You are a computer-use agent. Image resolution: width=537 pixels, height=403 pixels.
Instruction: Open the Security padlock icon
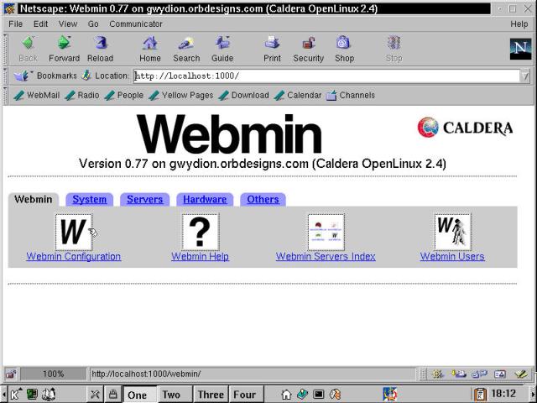coord(308,44)
